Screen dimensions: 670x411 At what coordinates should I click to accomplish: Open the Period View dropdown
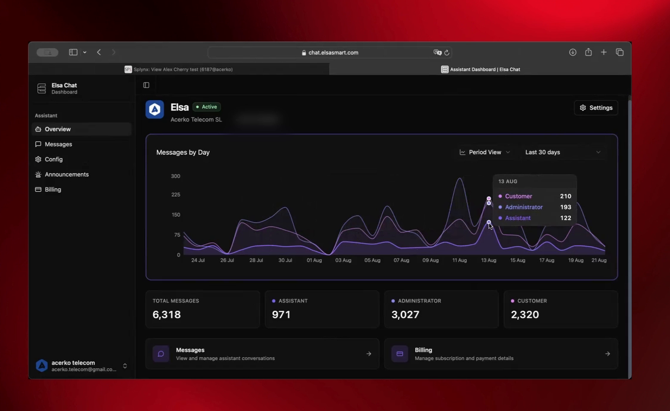484,152
